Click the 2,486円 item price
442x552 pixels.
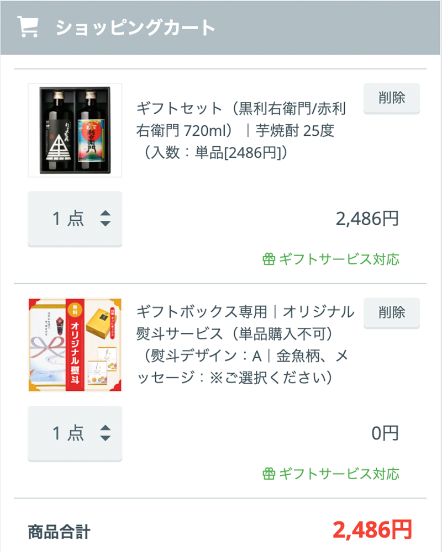click(x=367, y=219)
